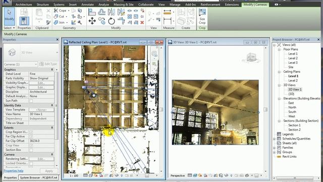Collapse the Floor Plans tree node

coord(279,50)
